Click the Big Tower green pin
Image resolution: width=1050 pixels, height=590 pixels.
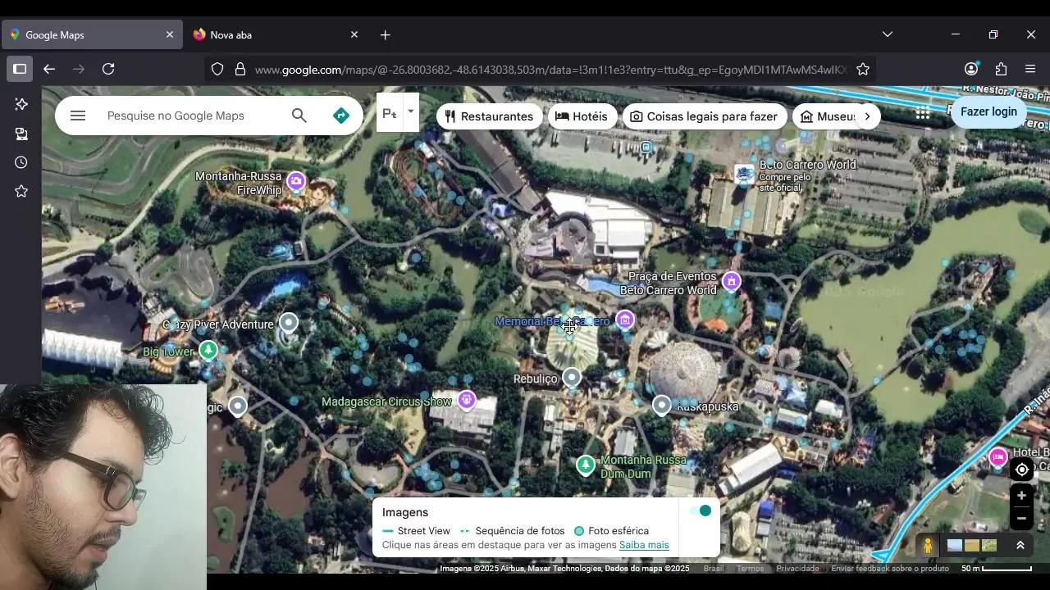(208, 351)
